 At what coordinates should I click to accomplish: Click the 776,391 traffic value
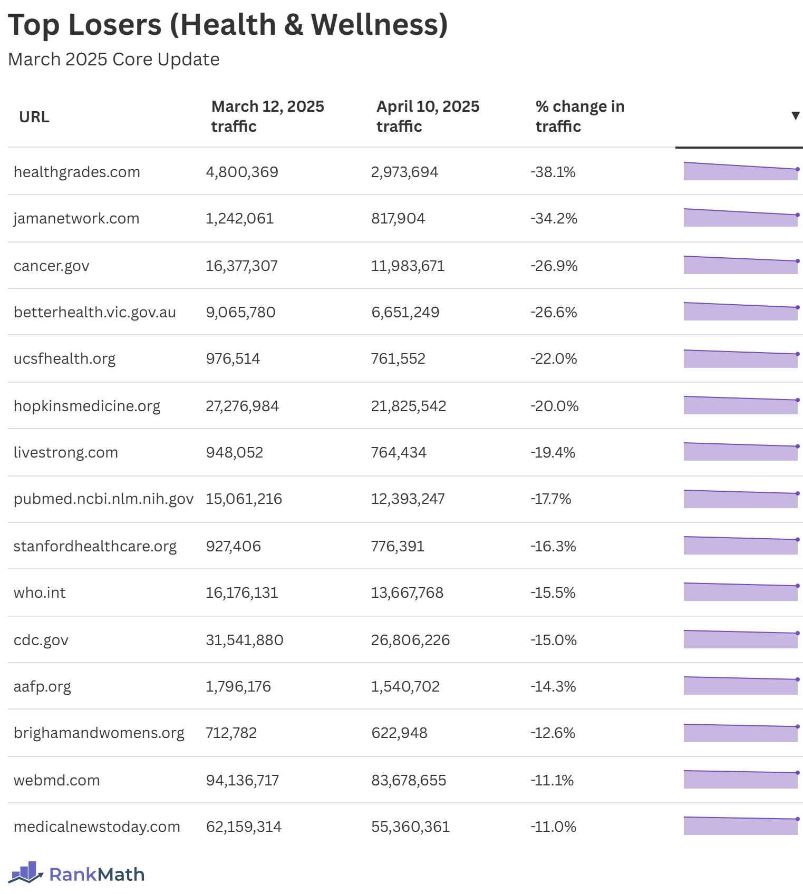point(398,546)
